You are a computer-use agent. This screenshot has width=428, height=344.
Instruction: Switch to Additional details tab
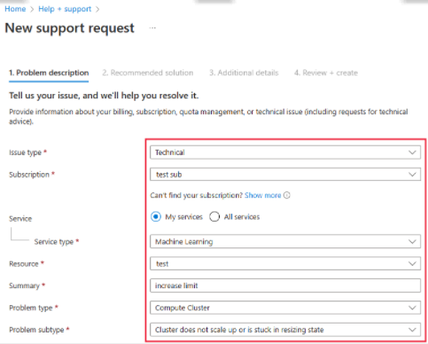click(244, 73)
